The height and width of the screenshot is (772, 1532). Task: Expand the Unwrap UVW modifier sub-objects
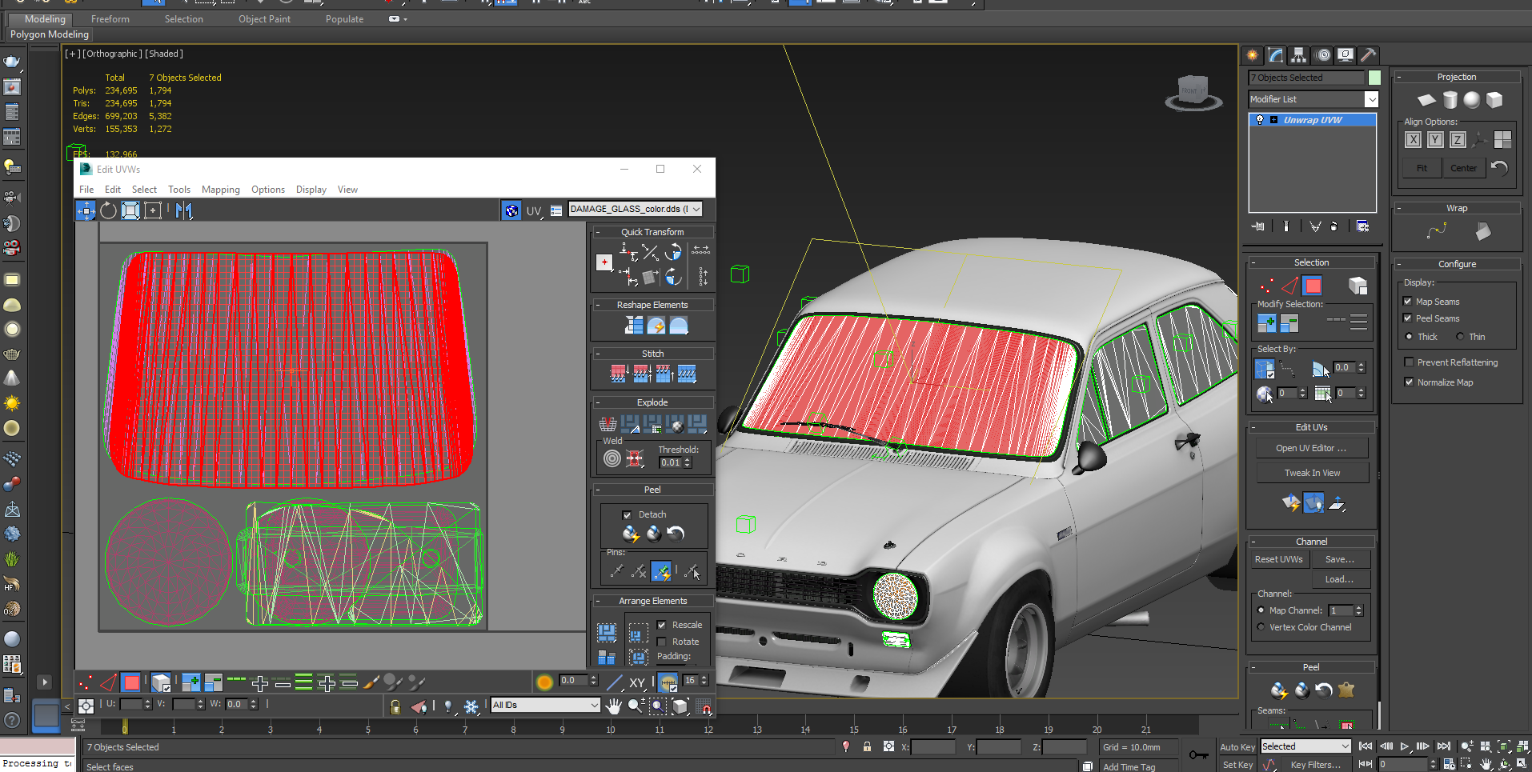coord(1274,120)
